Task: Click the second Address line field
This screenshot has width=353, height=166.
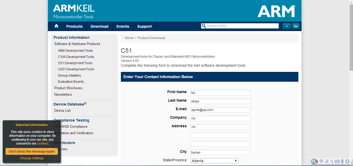Action: click(x=220, y=135)
